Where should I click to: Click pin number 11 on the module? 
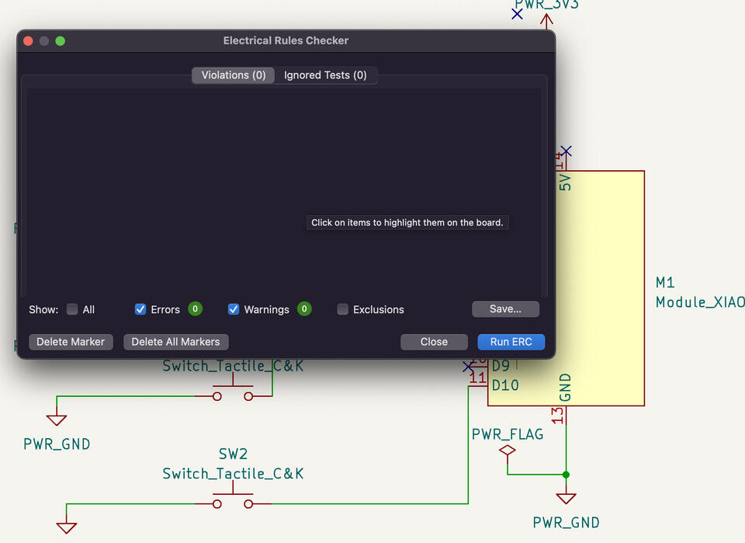477,378
